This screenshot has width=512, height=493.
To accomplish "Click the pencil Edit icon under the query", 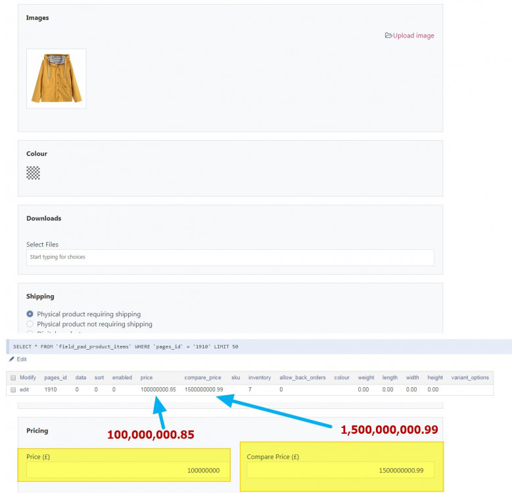I will point(11,359).
